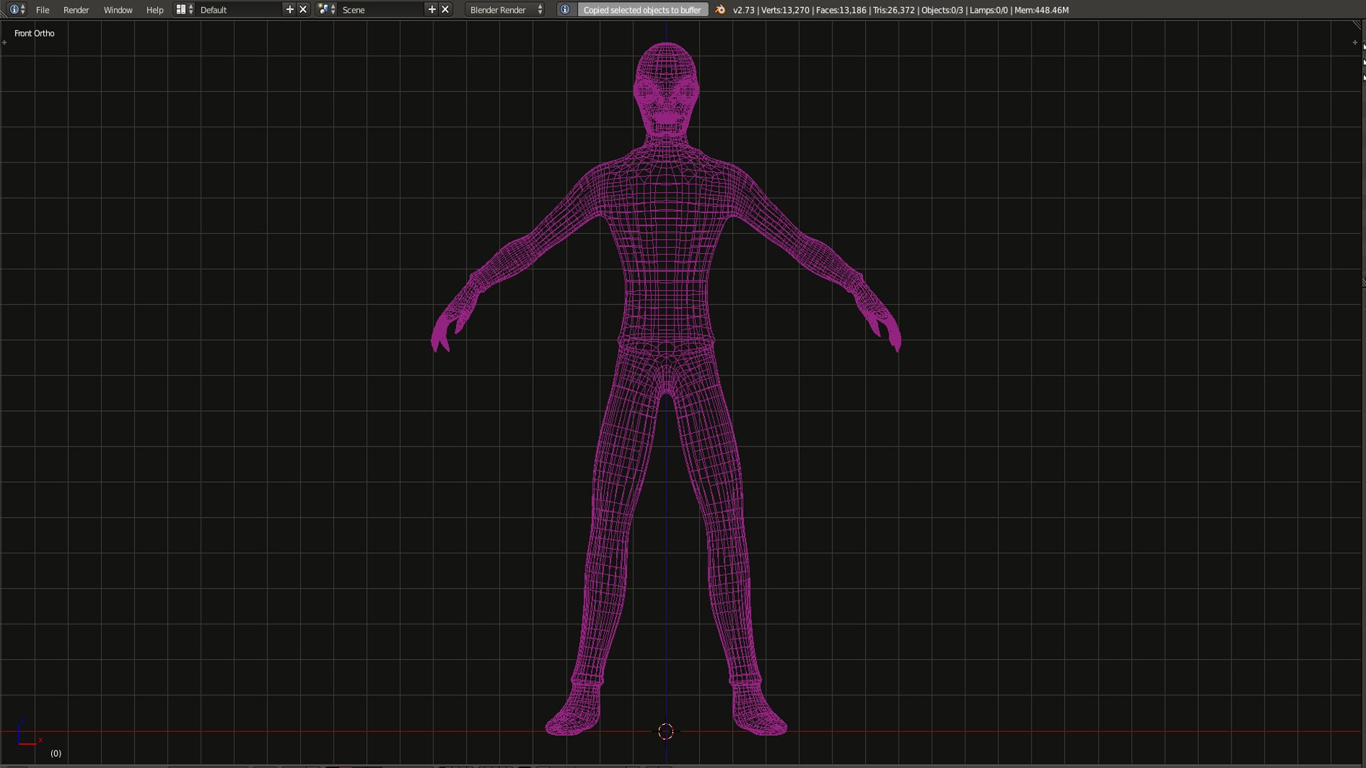Open the File menu
This screenshot has height=768, width=1366.
[x=43, y=10]
